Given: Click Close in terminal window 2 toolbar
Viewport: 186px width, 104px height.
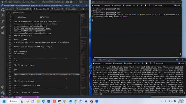Looking at the screenshot, I should 177,5.
